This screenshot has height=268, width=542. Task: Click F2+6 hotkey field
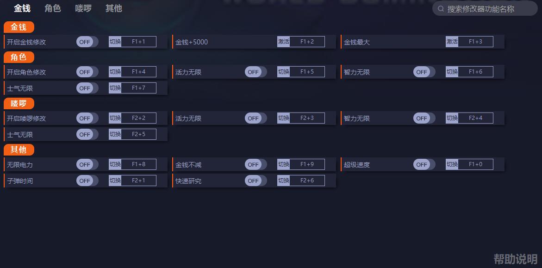(x=307, y=181)
